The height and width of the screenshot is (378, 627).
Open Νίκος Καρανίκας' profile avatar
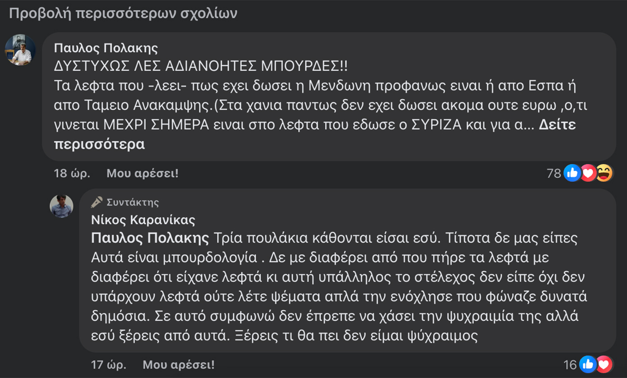[x=60, y=206]
